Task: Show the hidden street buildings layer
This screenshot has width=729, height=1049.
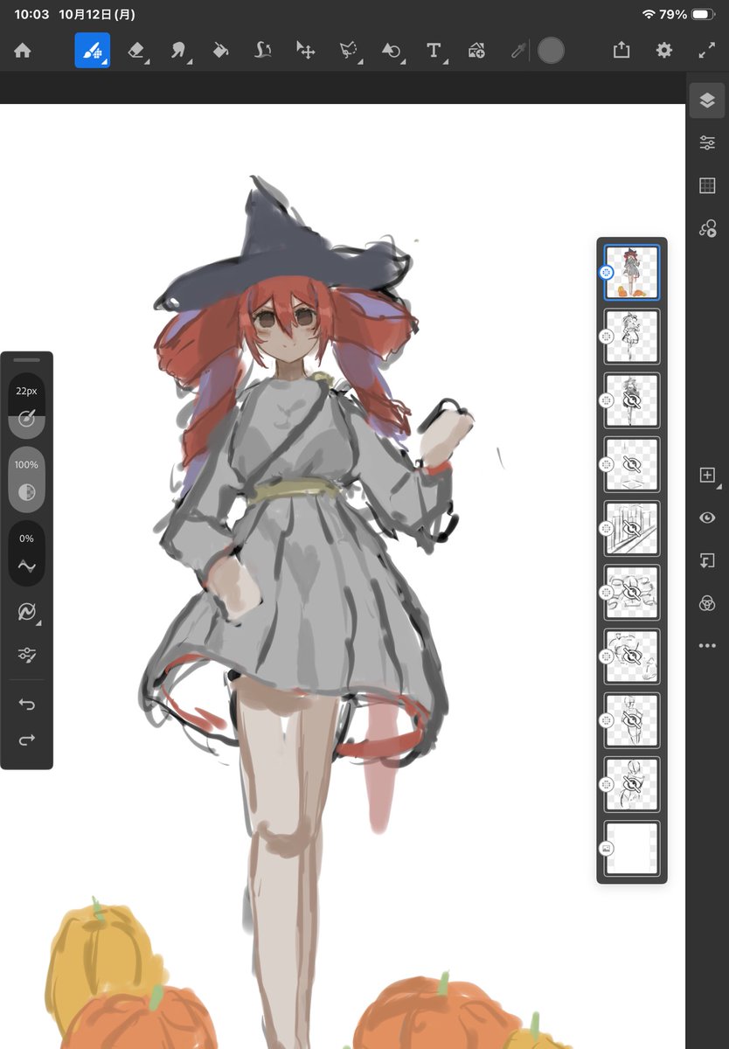Action: 632,529
